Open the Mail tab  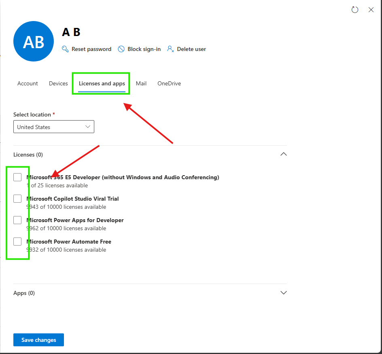[141, 84]
